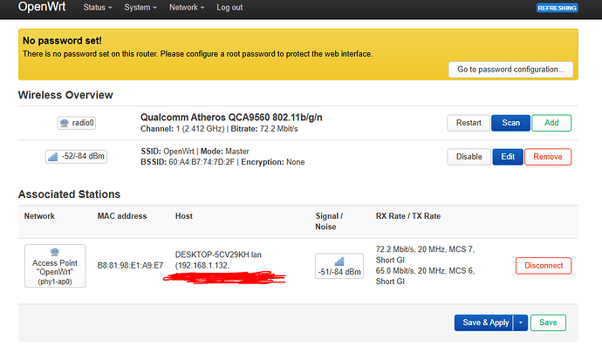
Task: Click the -52/-84 dBm signal strength badge
Action: pyautogui.click(x=76, y=157)
